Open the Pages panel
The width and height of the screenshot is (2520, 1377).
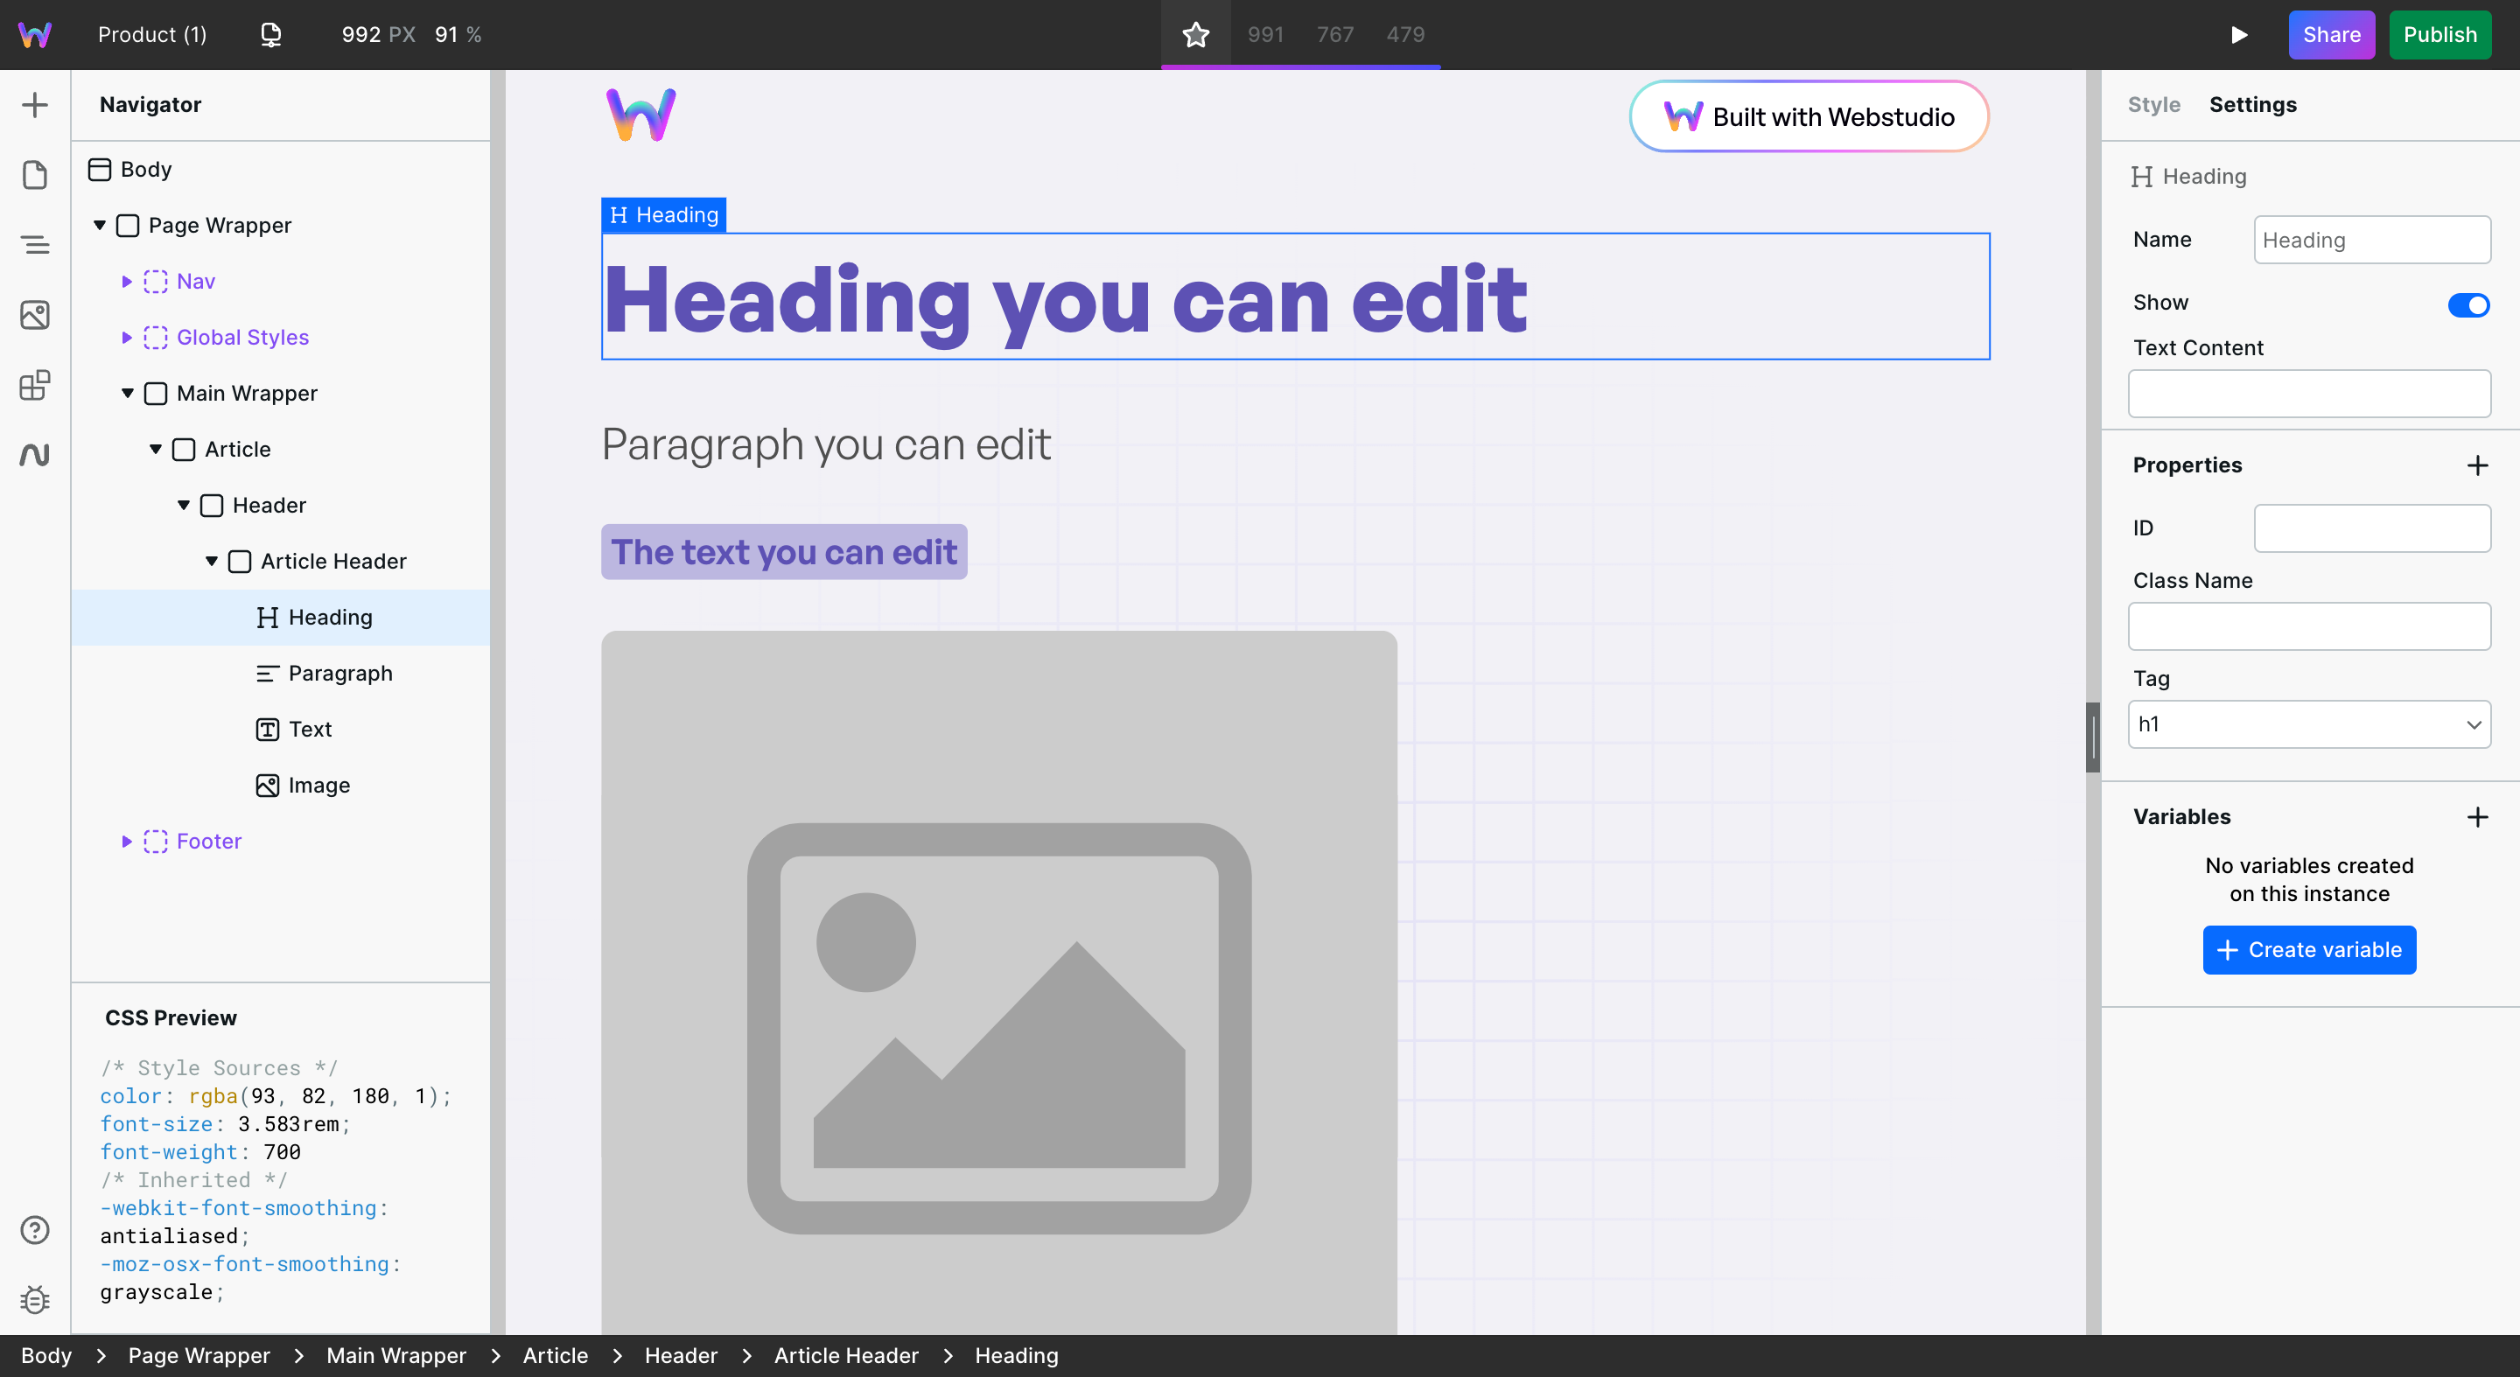[35, 174]
